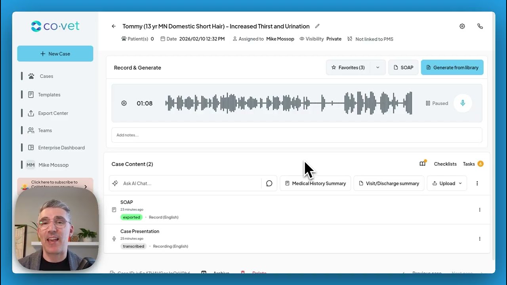Edit the Date 2026/02/10 12:32 PM
Image resolution: width=507 pixels, height=285 pixels.
[x=193, y=39]
